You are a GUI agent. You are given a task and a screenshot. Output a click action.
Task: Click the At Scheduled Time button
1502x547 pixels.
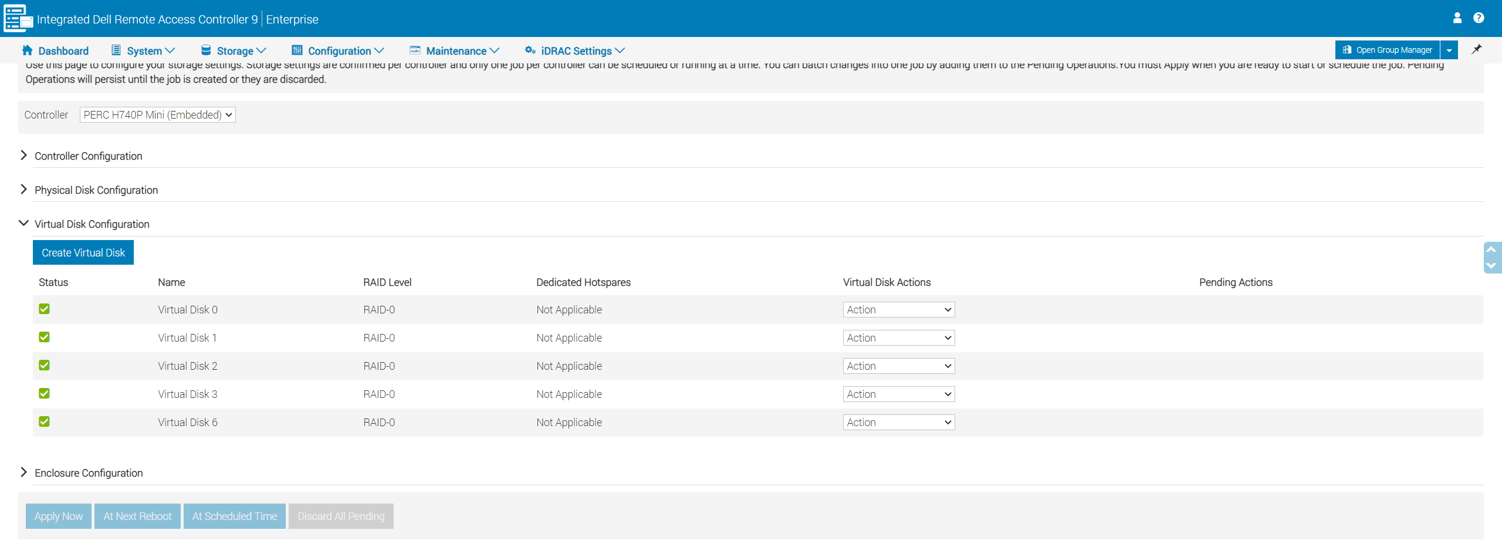coord(235,516)
